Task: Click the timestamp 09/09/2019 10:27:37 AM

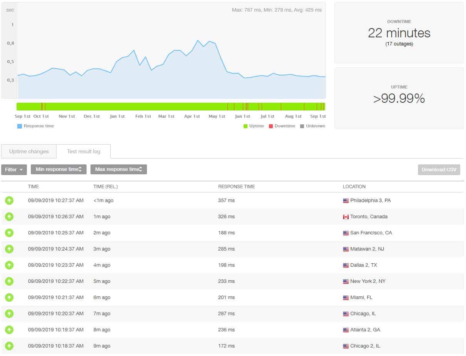Action: pos(56,201)
